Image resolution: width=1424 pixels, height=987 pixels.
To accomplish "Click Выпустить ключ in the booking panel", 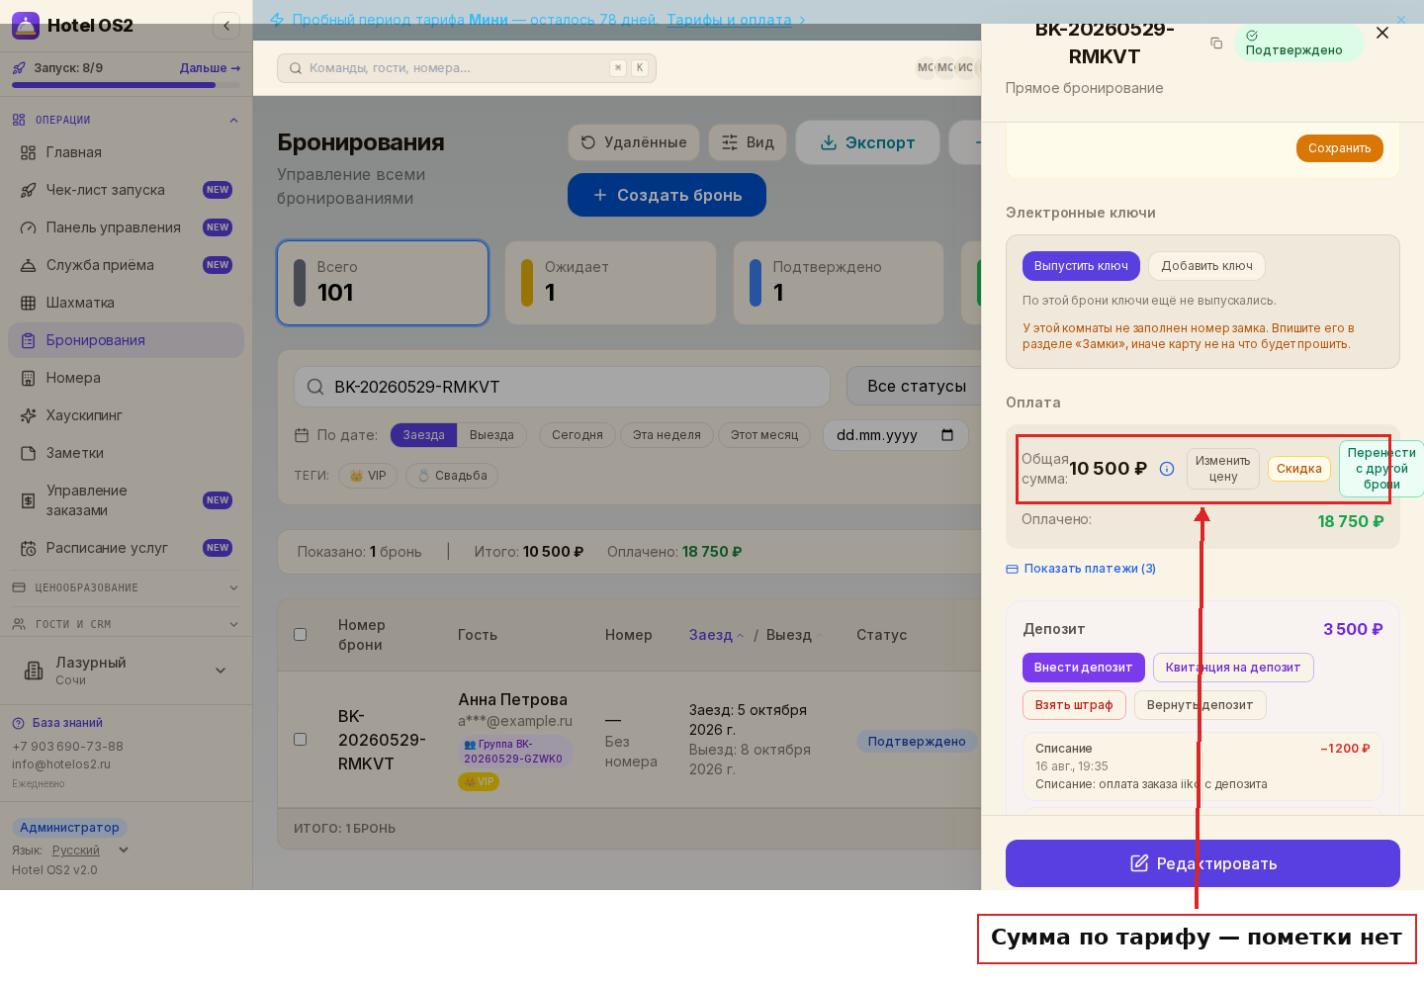I will coord(1081,266).
